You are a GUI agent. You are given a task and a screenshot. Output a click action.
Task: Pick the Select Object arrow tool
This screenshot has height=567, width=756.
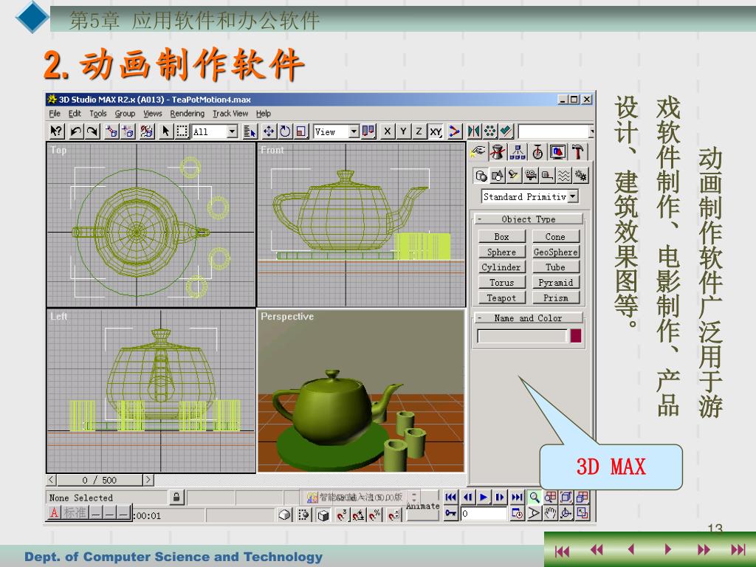click(166, 131)
